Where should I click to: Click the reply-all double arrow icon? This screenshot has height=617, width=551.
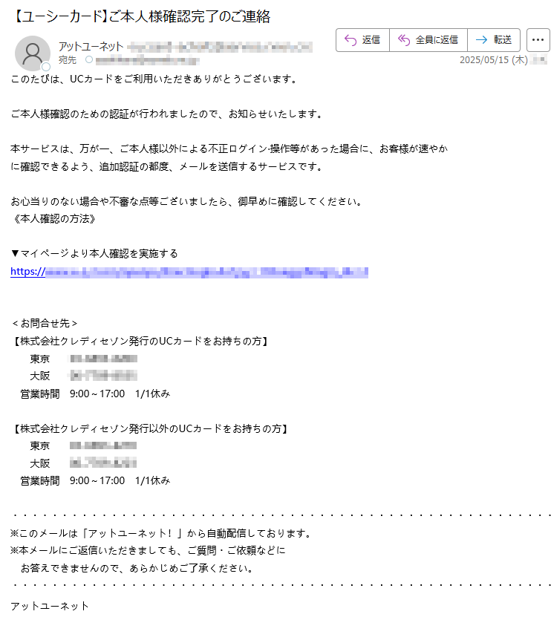404,40
